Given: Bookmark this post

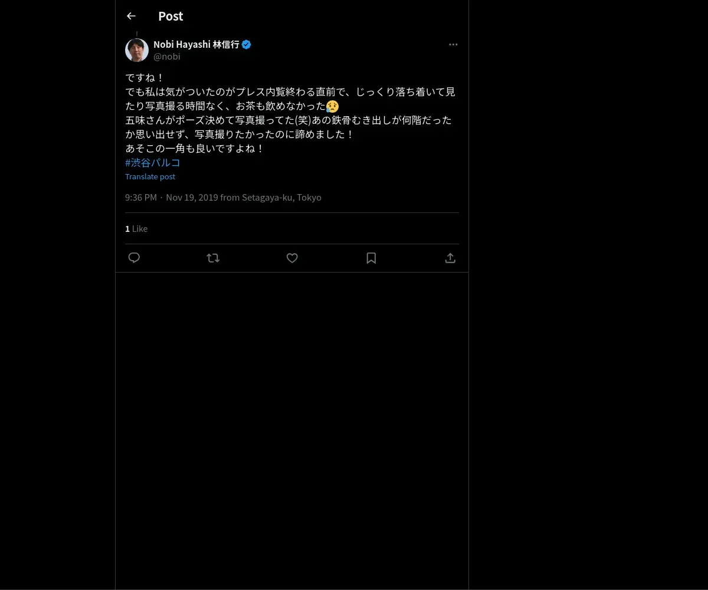Looking at the screenshot, I should click(371, 258).
